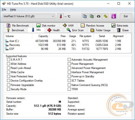Viewport: 135px width, 120px height.
Task: Sort by the Serial column header
Action: 102,36
